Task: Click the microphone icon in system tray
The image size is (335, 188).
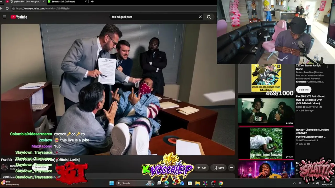Action: [300, 183]
